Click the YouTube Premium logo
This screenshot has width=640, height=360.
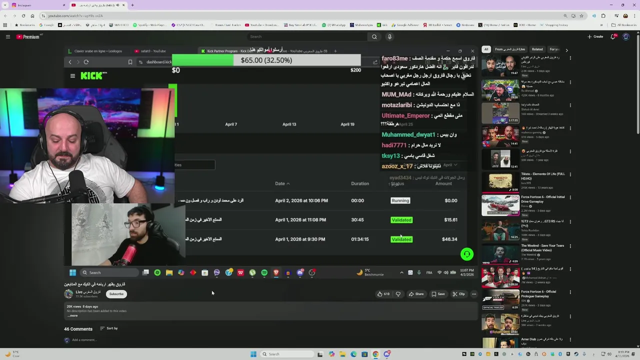click(x=28, y=36)
